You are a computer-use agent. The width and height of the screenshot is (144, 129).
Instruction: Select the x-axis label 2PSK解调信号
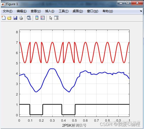[74, 125]
